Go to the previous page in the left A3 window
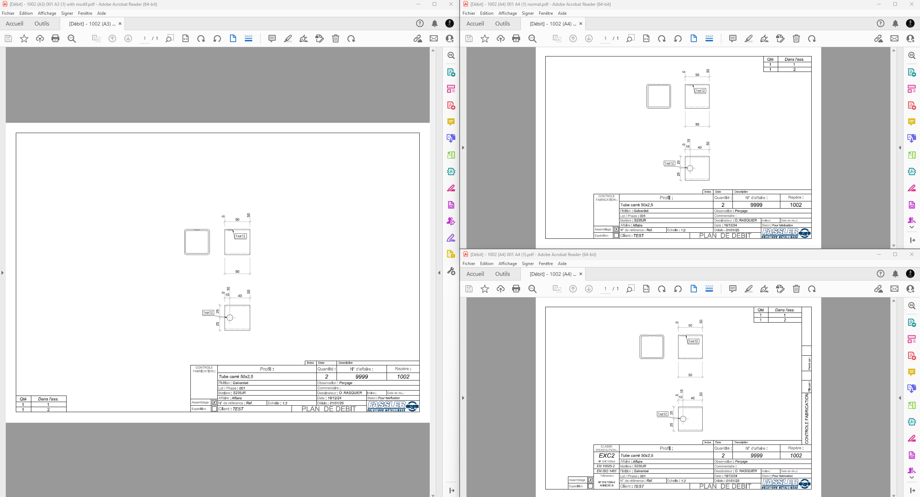This screenshot has height=497, width=920. pos(112,38)
